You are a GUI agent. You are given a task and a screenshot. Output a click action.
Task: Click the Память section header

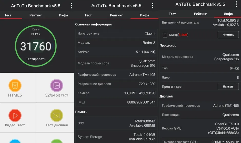pyautogui.click(x=81, y=112)
